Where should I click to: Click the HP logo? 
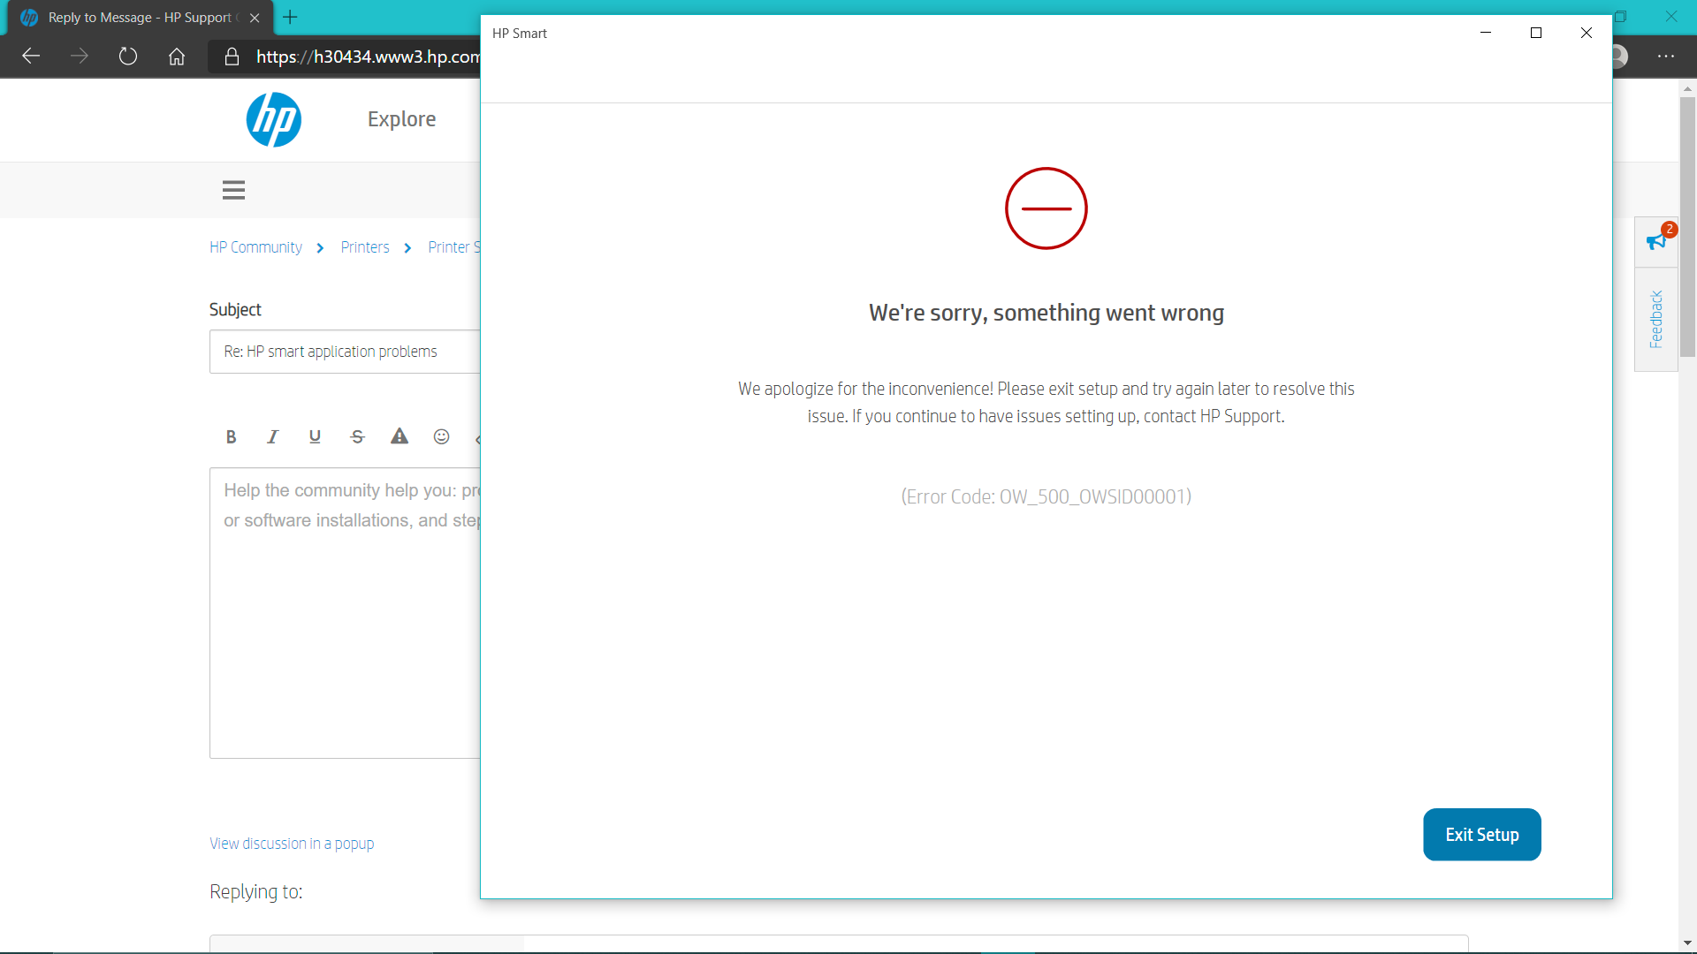tap(274, 119)
